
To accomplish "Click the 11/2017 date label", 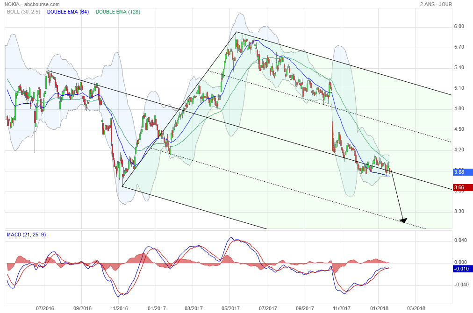I will [341, 308].
